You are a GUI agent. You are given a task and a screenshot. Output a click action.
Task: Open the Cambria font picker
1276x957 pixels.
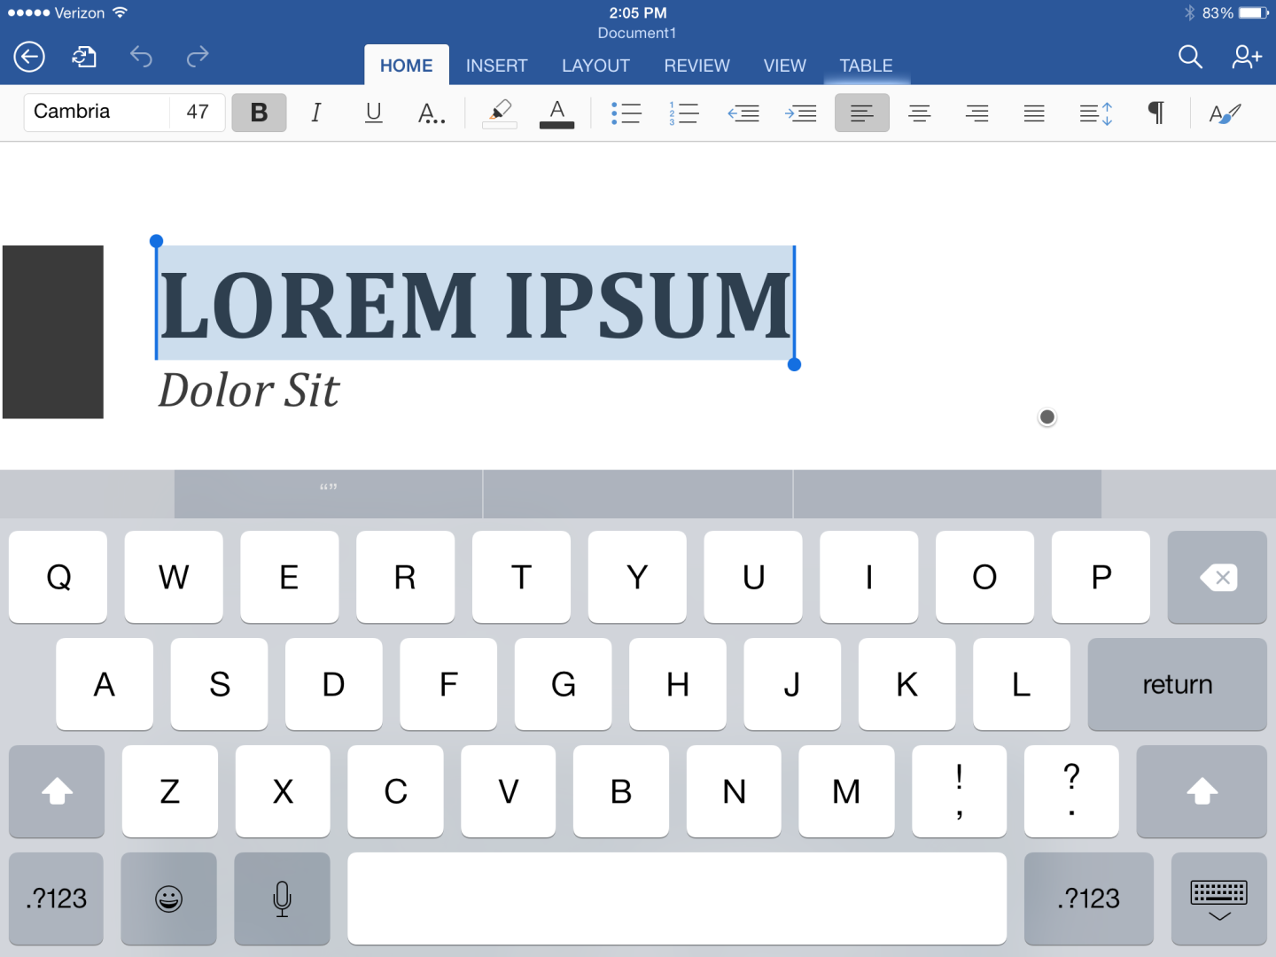96,112
